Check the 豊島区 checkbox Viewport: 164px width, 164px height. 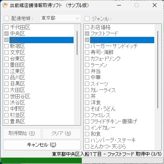6,121
